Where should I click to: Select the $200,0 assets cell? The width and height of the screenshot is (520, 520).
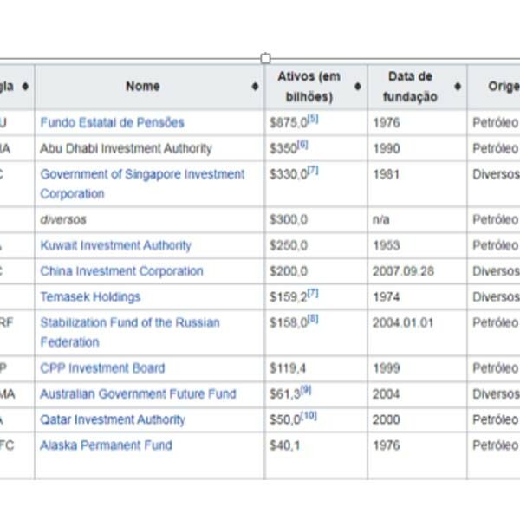[316, 271]
